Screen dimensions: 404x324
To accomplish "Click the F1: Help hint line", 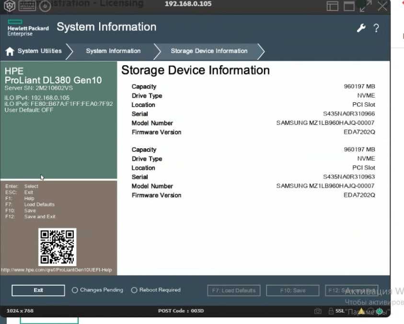I will tap(20, 199).
